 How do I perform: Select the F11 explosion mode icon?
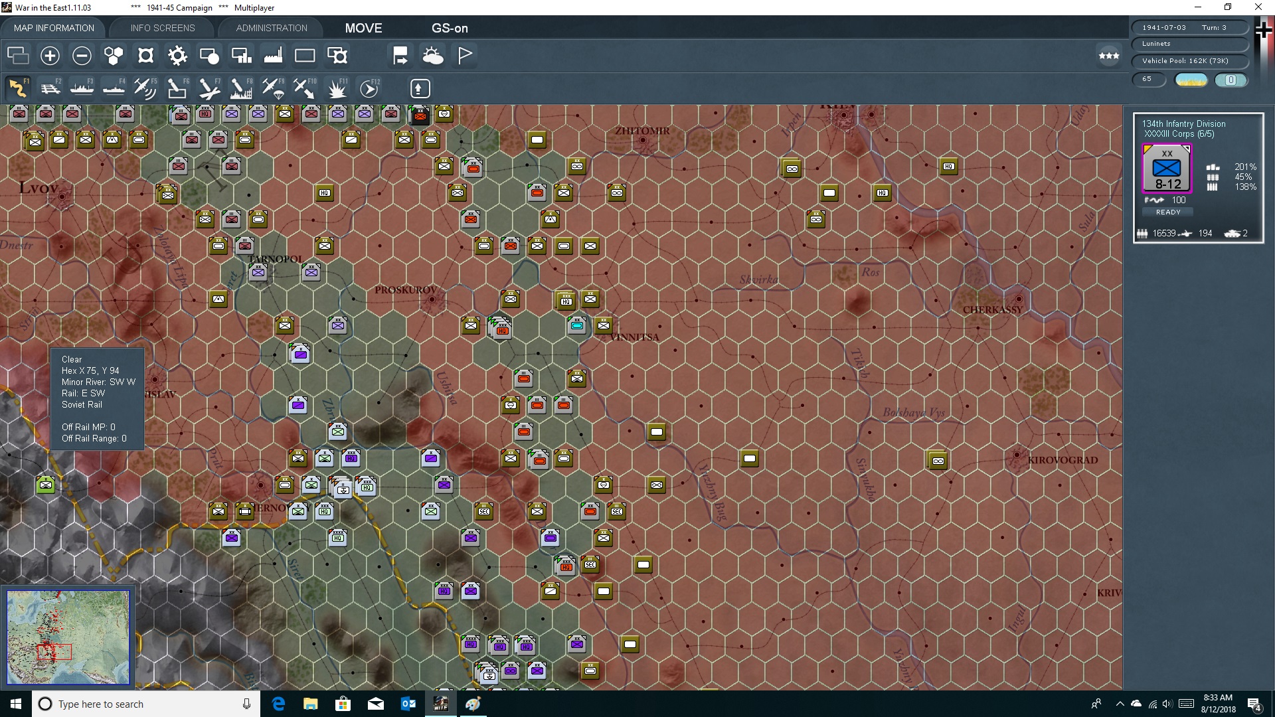click(x=337, y=88)
